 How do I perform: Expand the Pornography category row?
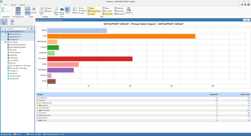(x=38, y=111)
